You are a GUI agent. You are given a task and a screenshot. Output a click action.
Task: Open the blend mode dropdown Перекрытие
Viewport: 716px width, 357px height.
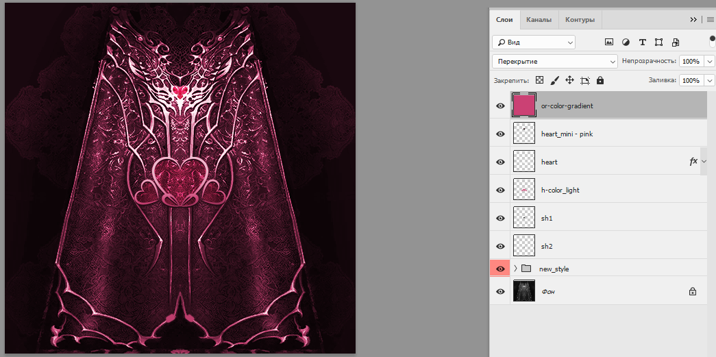pyautogui.click(x=555, y=62)
